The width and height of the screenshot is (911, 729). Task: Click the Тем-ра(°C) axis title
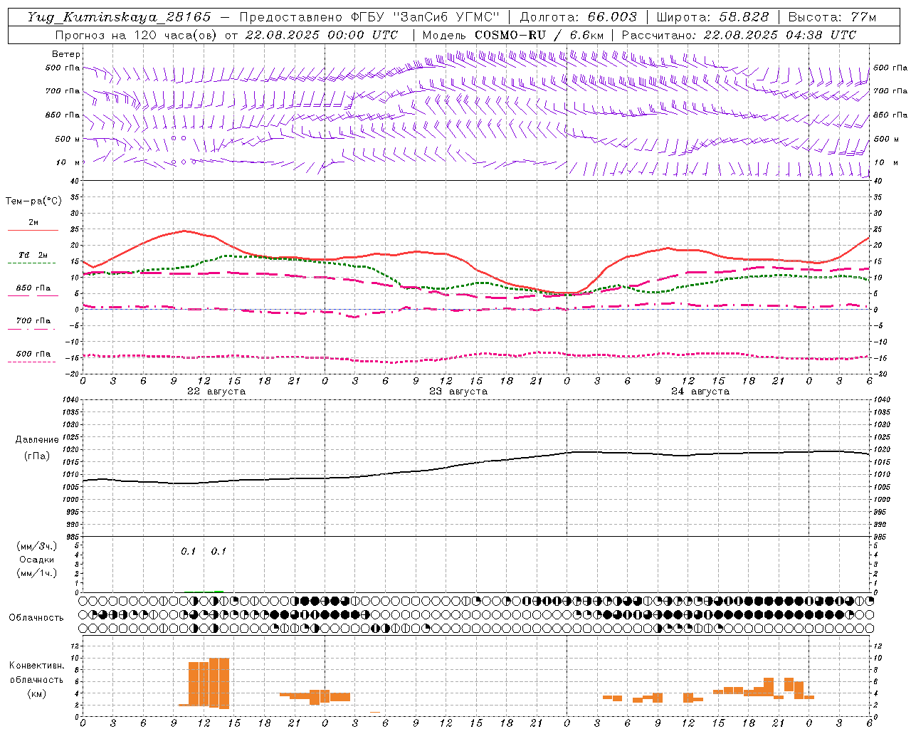33,201
